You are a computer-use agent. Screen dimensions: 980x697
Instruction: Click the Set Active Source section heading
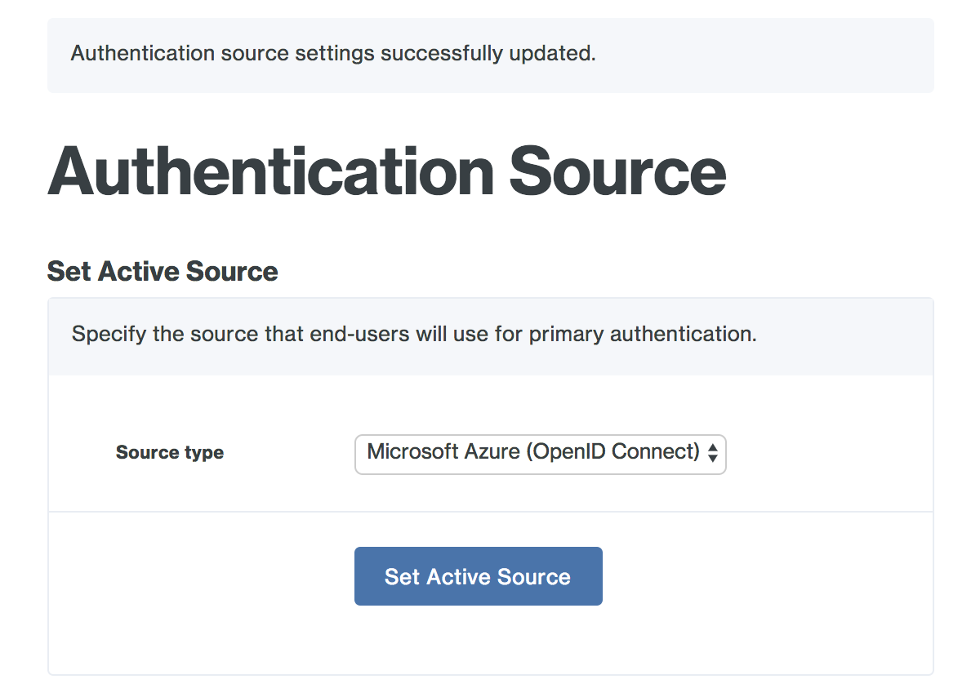click(162, 271)
